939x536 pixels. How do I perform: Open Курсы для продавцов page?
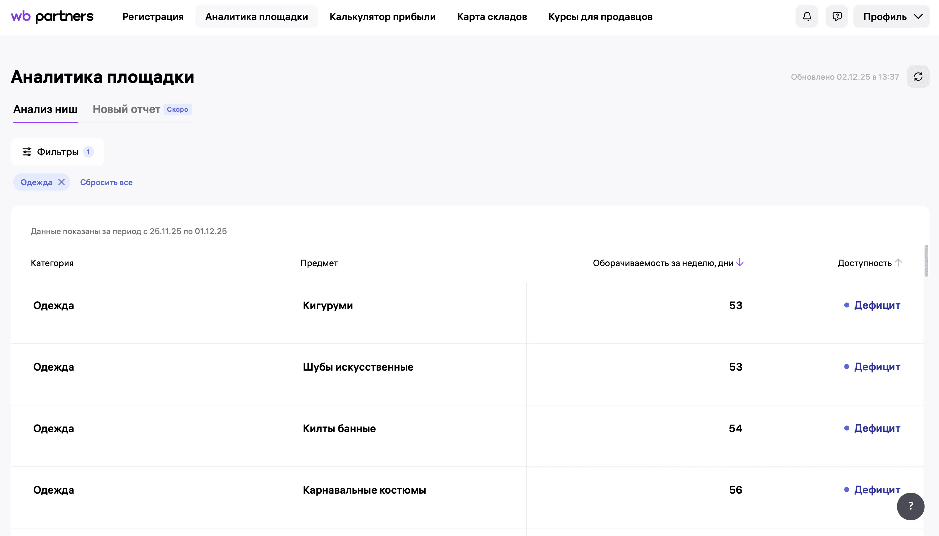[x=600, y=16]
